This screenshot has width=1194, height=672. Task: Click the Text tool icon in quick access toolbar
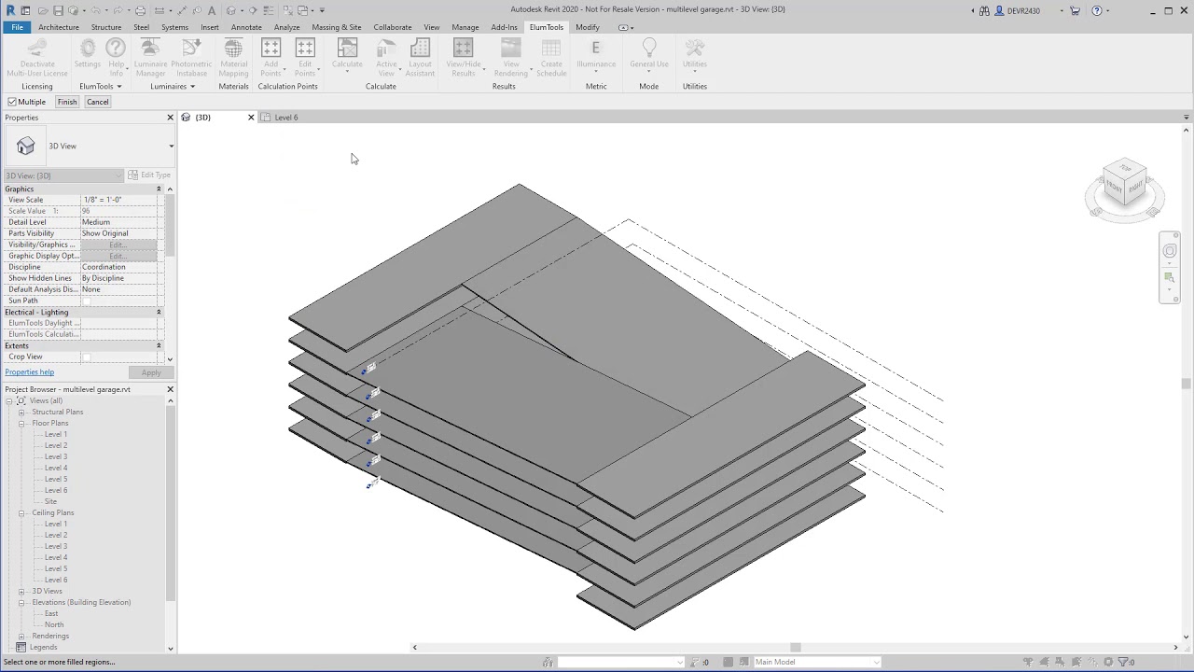click(x=212, y=10)
